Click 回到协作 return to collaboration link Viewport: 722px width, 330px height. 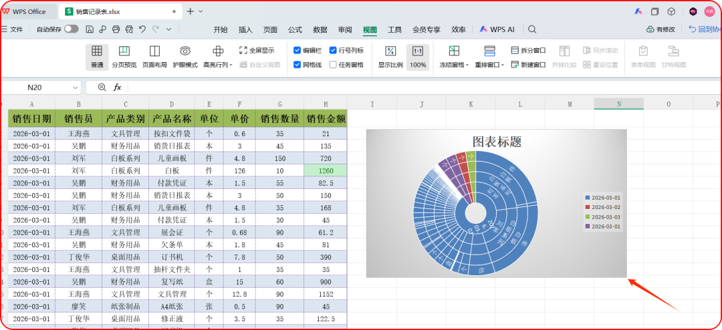(705, 29)
